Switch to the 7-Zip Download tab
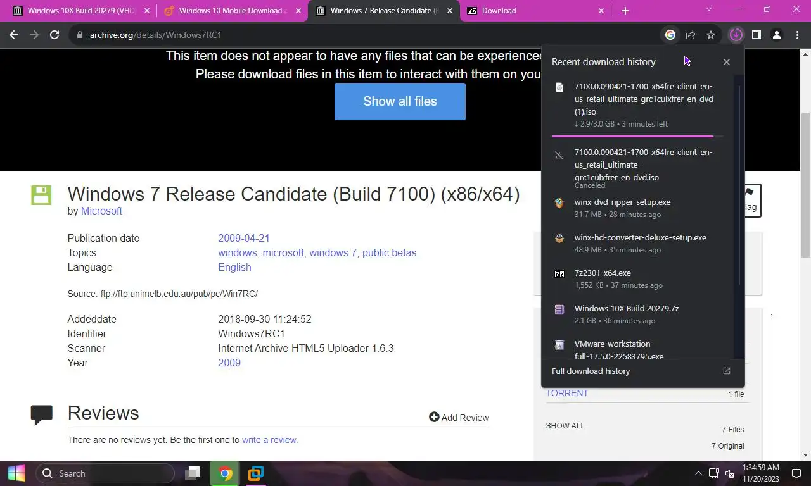Viewport: 811px width, 486px height. tap(535, 11)
